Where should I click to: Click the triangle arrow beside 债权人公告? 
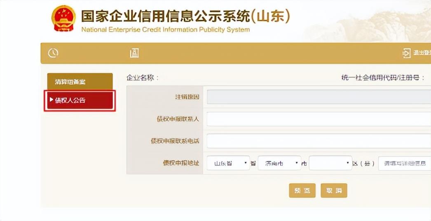[51, 100]
